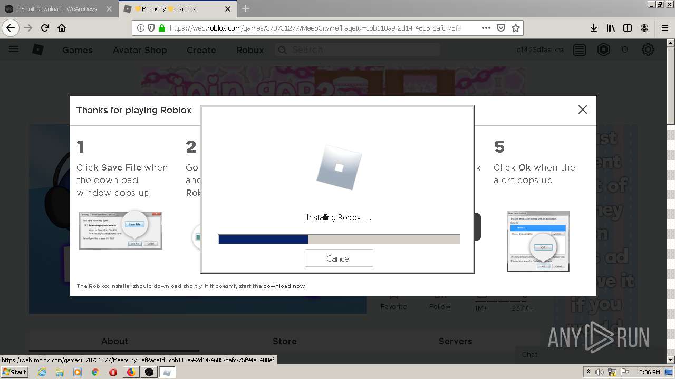Screen dimensions: 675x379
Task: Close the Thanks for playing Roblox dialog
Action: click(582, 109)
